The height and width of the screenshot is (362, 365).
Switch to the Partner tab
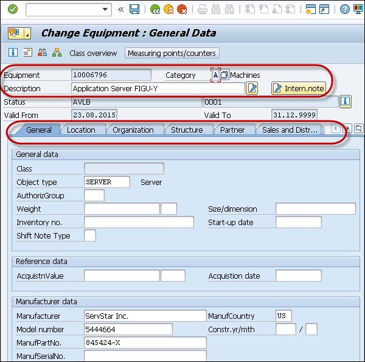click(232, 130)
